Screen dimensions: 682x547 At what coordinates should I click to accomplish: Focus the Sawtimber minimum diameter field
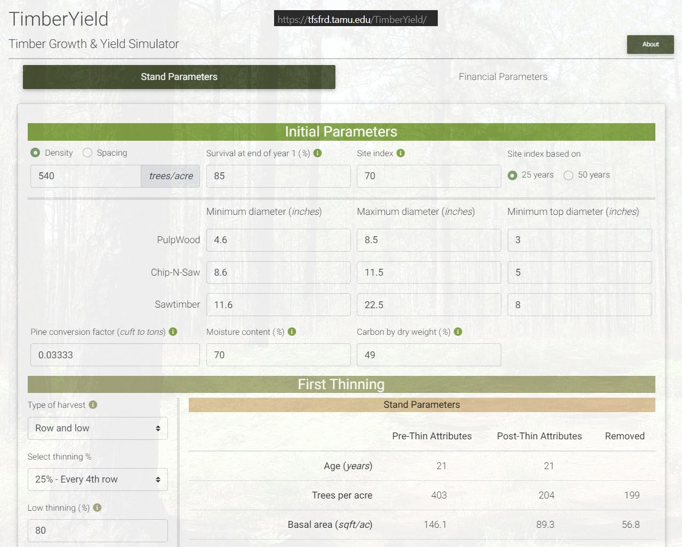point(278,305)
